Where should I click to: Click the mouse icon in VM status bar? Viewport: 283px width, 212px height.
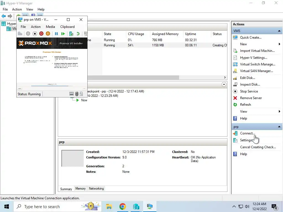[x=77, y=94]
